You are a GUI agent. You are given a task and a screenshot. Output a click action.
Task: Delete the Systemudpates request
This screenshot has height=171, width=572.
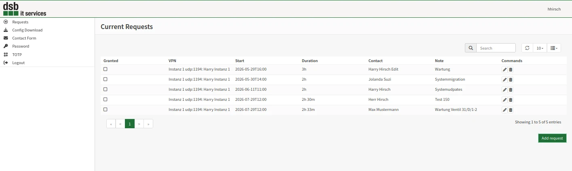pyautogui.click(x=511, y=90)
